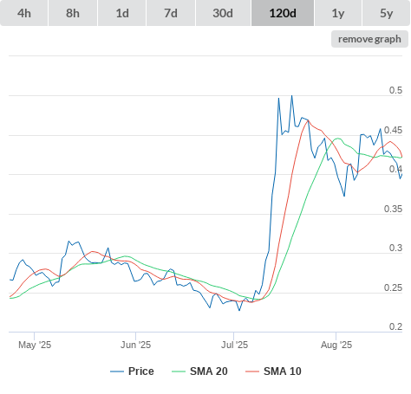Hide the SMA 20 series via legend
This screenshot has width=411, height=394.
(209, 371)
